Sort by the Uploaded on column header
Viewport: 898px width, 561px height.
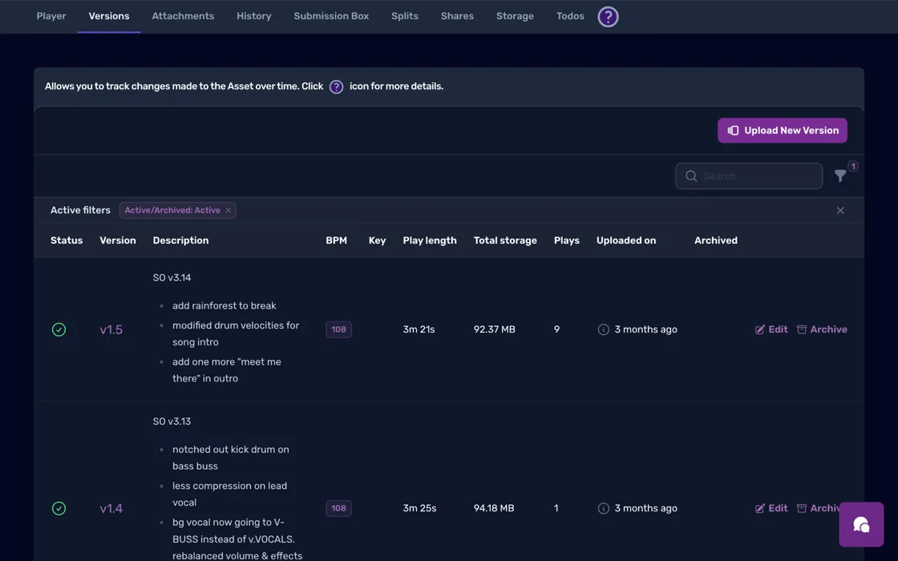pyautogui.click(x=626, y=240)
